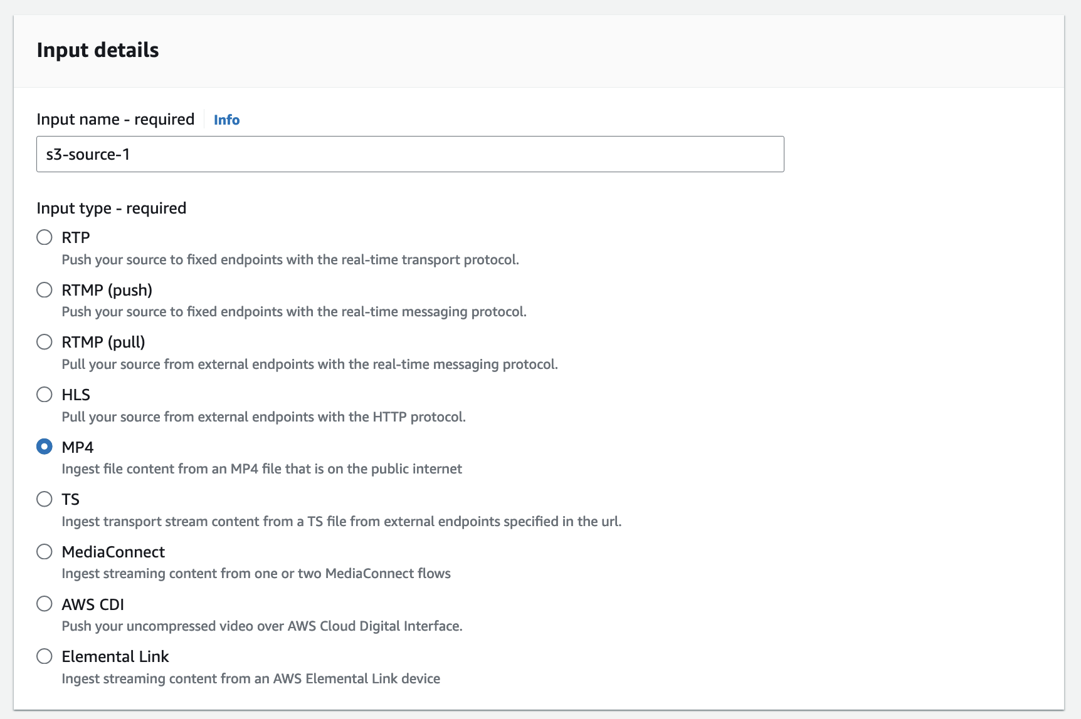Image resolution: width=1081 pixels, height=719 pixels.
Task: Click the 'MediaConnect' label text
Action: coord(113,552)
